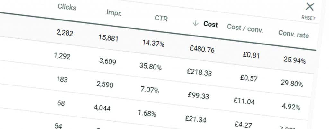This screenshot has height=129, width=329.
Task: Click the RESET label under the X
Action: point(308,18)
